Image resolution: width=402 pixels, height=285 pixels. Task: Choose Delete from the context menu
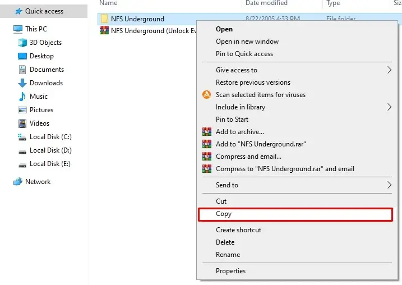click(x=297, y=242)
